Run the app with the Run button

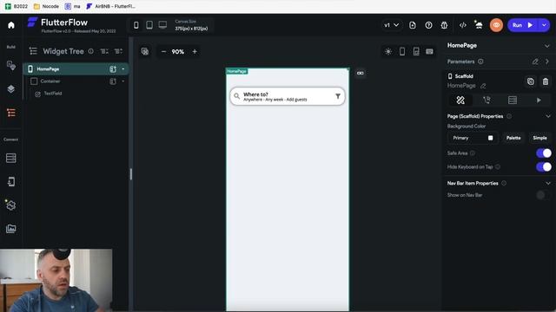click(x=523, y=25)
